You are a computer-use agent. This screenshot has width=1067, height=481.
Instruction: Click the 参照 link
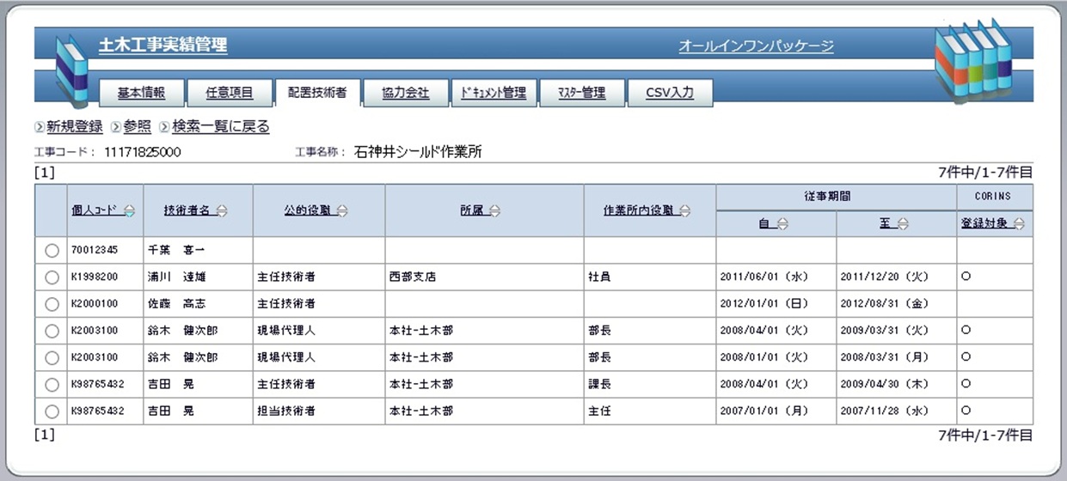[137, 127]
